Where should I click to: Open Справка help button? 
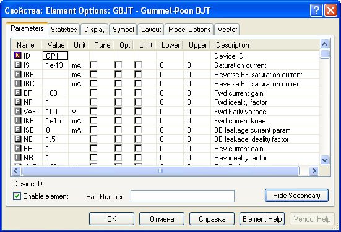coord(212,219)
